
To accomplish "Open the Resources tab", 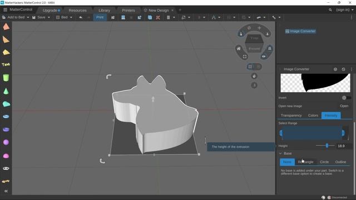I will pyautogui.click(x=77, y=11).
